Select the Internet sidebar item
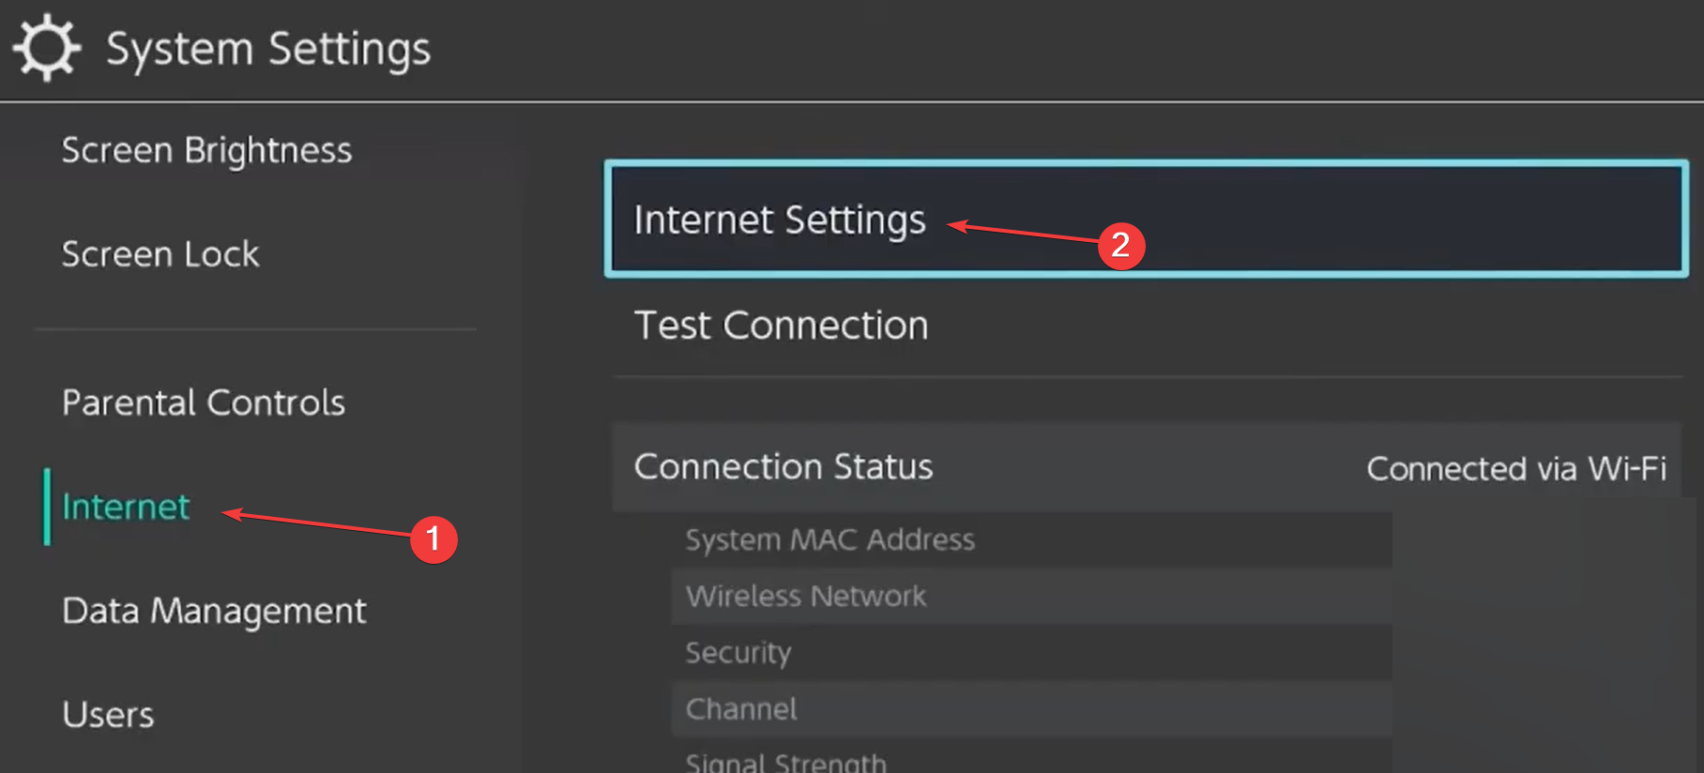The image size is (1704, 773). click(x=126, y=507)
